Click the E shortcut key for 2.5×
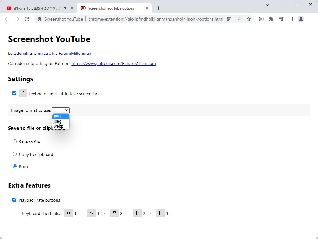Image resolution: width=318 pixels, height=239 pixels. 138,213
